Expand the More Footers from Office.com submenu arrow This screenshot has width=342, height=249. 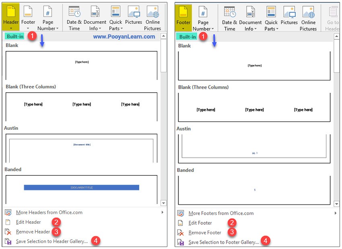coord(335,213)
